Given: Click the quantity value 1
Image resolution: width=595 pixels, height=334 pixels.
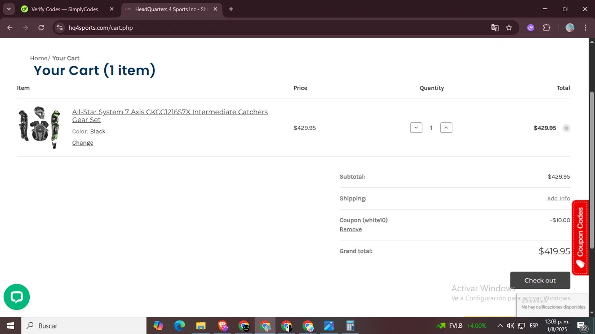Looking at the screenshot, I should pyautogui.click(x=431, y=128).
